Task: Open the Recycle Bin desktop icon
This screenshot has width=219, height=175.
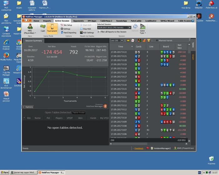Action: coord(211,160)
